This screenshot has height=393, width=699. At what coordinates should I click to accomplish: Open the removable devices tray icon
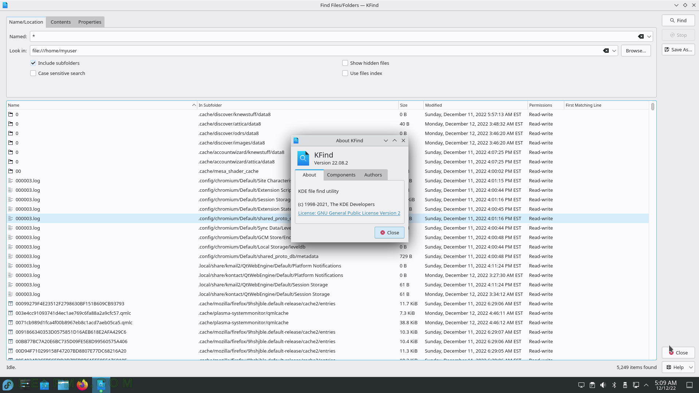(x=625, y=385)
